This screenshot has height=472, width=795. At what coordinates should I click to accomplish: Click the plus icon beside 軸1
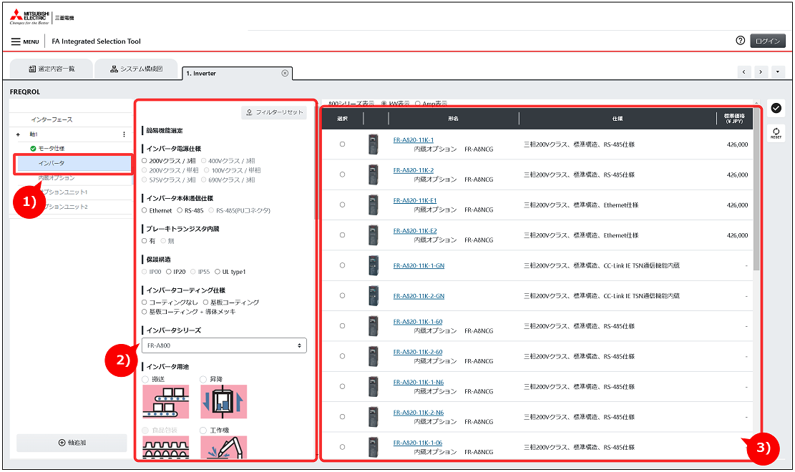pos(19,134)
